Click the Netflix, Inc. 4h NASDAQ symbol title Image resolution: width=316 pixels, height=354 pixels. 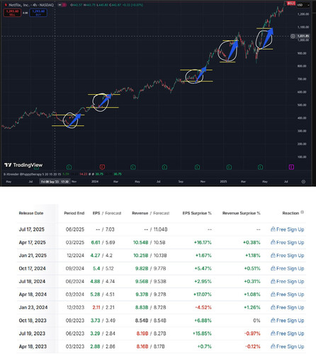pyautogui.click(x=31, y=5)
